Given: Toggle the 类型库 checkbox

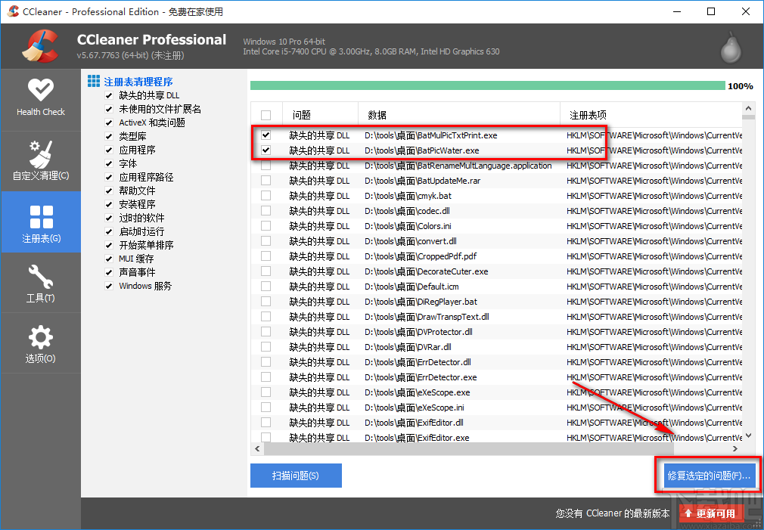Looking at the screenshot, I should point(109,136).
